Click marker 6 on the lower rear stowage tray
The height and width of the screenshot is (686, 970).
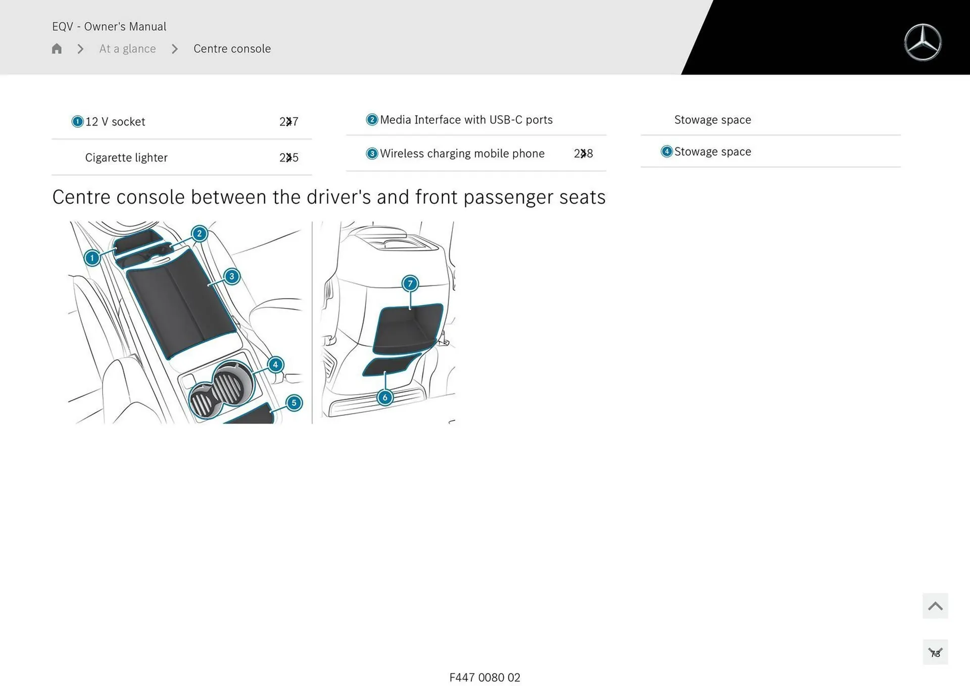click(385, 397)
